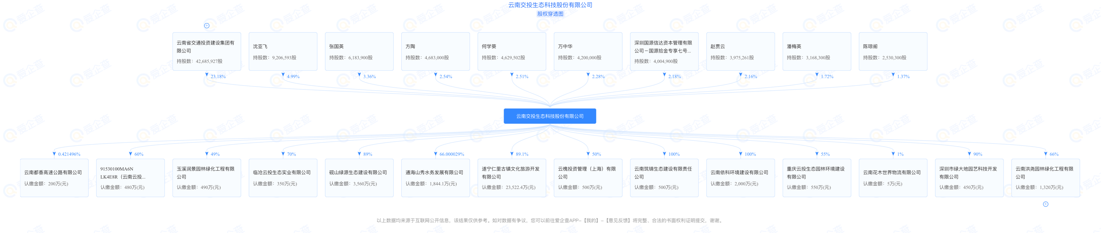Click the 0.421496% ownership label
Image resolution: width=1101 pixels, height=233 pixels.
(x=69, y=154)
